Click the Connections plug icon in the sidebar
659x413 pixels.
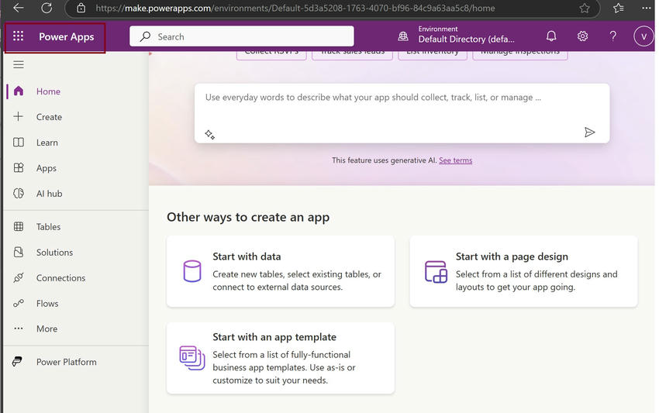click(19, 277)
